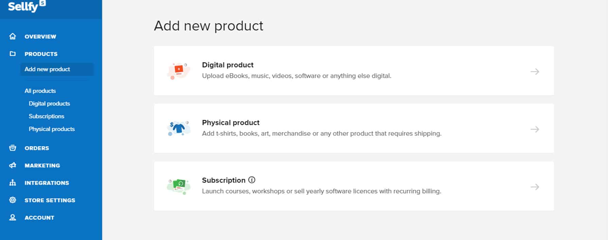Open Physical products in sidebar

52,129
